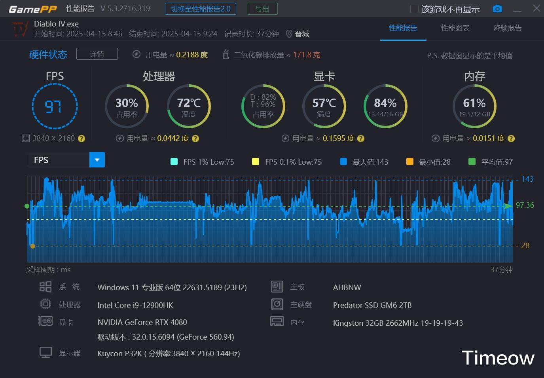544x378 pixels.
Task: Click the 硬件状态 heading
Action: click(x=48, y=54)
